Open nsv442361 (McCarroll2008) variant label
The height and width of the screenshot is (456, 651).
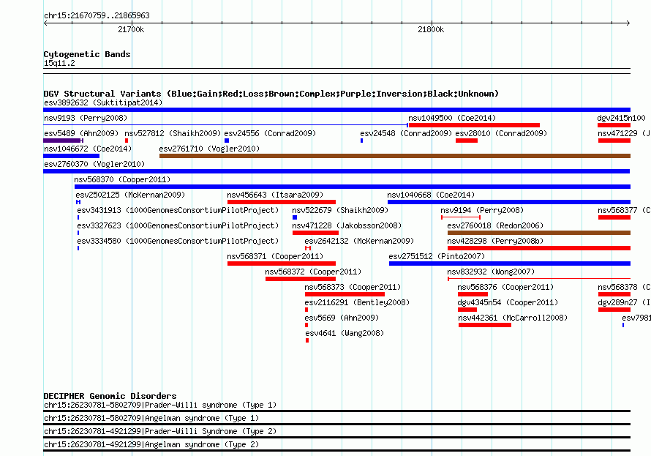click(513, 318)
